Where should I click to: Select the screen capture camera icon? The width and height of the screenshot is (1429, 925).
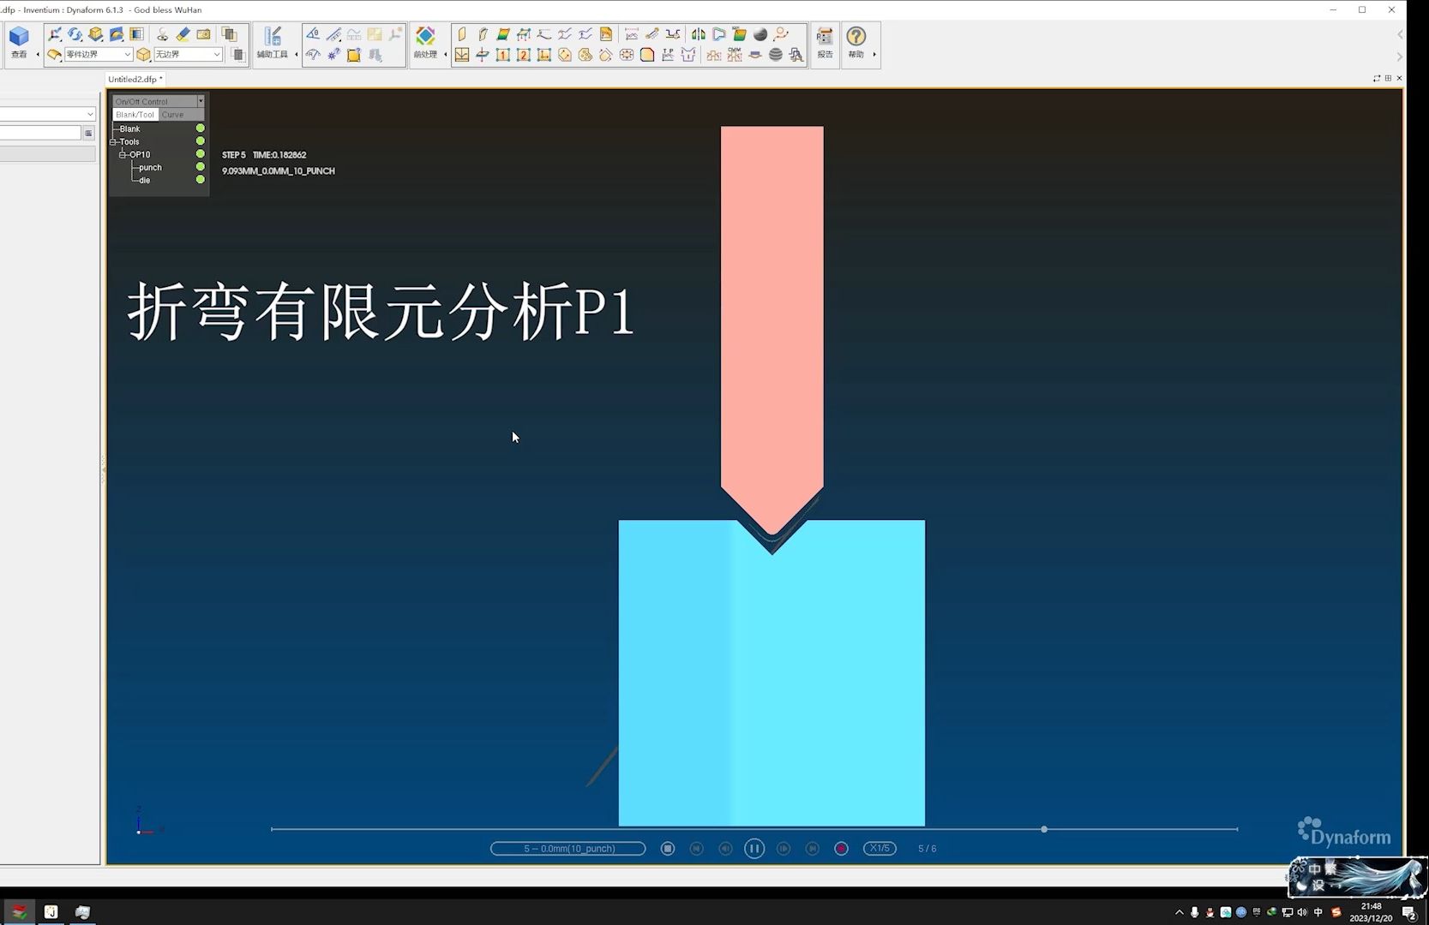(203, 33)
